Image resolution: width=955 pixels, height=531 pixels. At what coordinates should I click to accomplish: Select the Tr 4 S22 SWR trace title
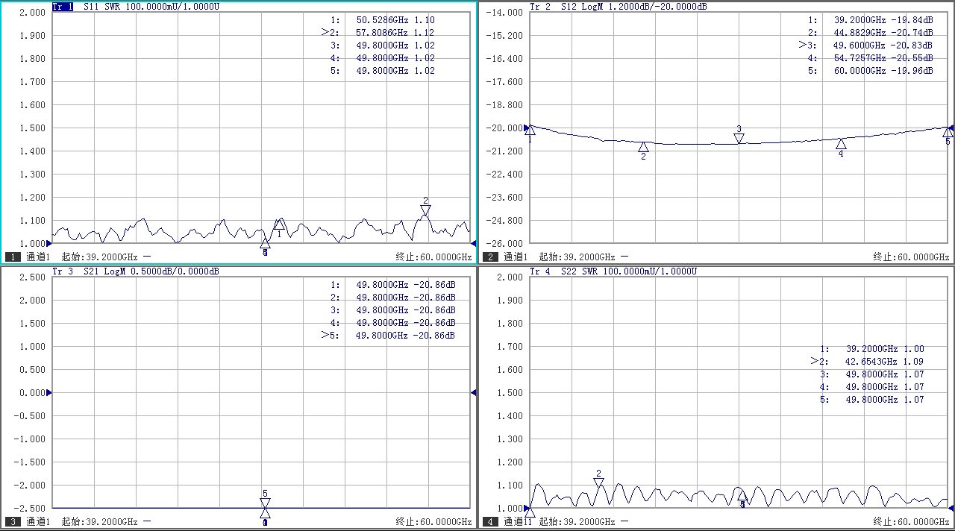coord(613,271)
